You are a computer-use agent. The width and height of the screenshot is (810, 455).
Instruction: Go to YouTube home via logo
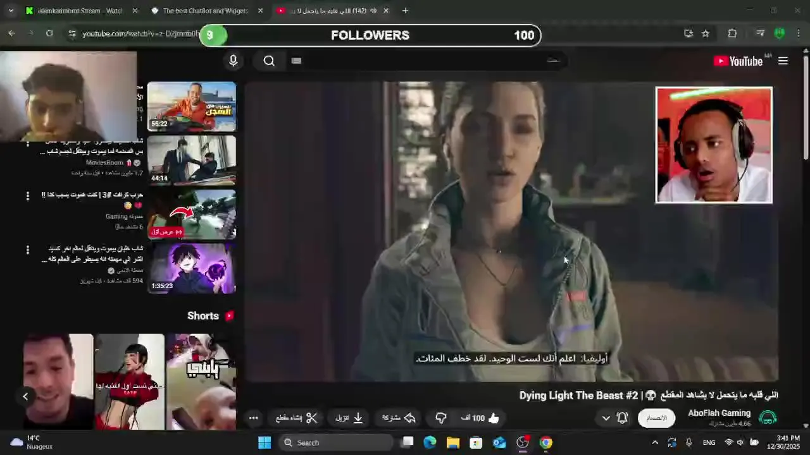point(738,61)
